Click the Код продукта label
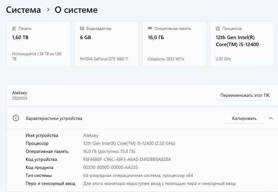This screenshot has width=278, height=192. coord(39,167)
